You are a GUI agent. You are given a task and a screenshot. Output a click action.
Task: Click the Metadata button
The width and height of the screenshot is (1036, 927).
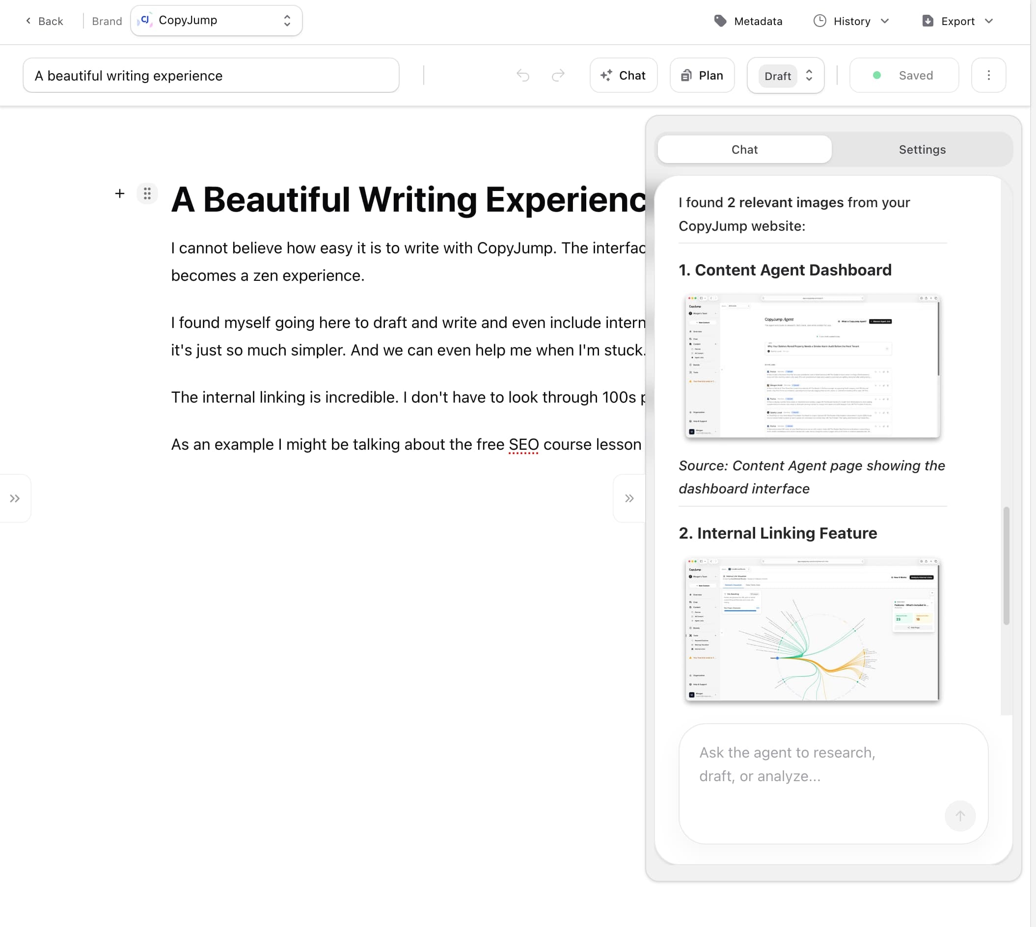coord(748,21)
